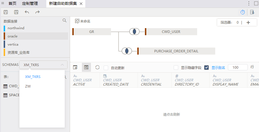Viewport: 259px width, 132px height.
Task: Collapse the SCHEMAS dropdown XM_TKRS
Action: 43,65
